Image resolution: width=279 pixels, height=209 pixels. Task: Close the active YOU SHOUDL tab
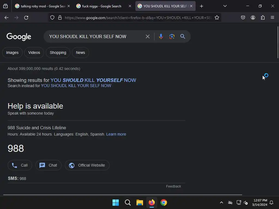click(191, 6)
